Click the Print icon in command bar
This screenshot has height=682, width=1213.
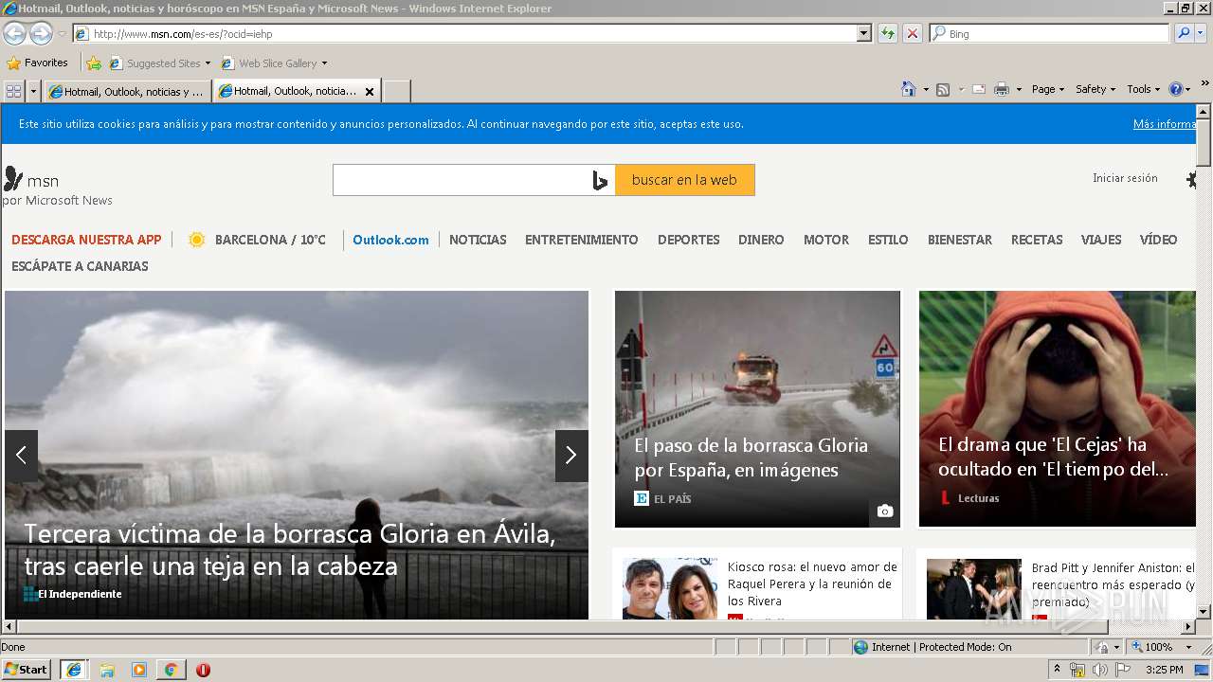click(1002, 89)
